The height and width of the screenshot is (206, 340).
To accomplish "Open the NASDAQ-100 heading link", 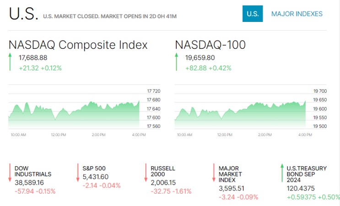I will [x=210, y=45].
